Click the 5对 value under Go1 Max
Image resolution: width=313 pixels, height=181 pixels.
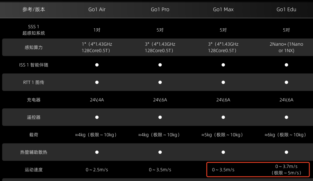coord(223,30)
